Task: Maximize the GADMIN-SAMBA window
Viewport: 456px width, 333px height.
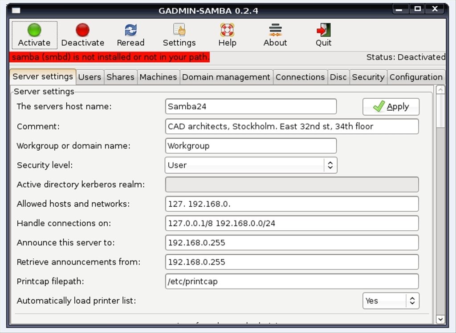Action: click(417, 9)
